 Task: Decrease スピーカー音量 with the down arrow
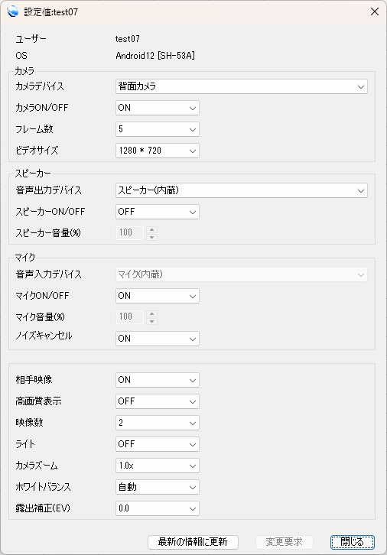coord(152,236)
